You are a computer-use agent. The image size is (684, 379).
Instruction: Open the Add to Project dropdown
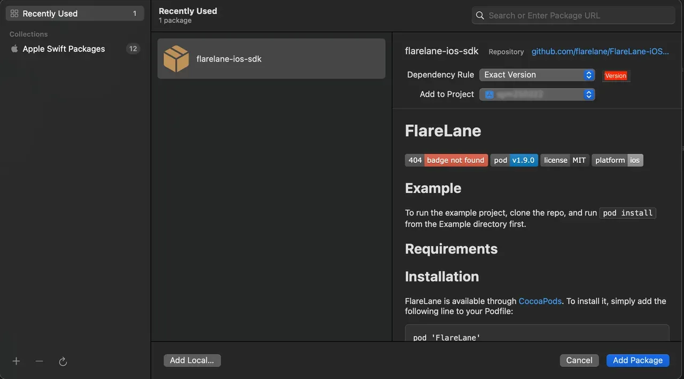point(537,94)
